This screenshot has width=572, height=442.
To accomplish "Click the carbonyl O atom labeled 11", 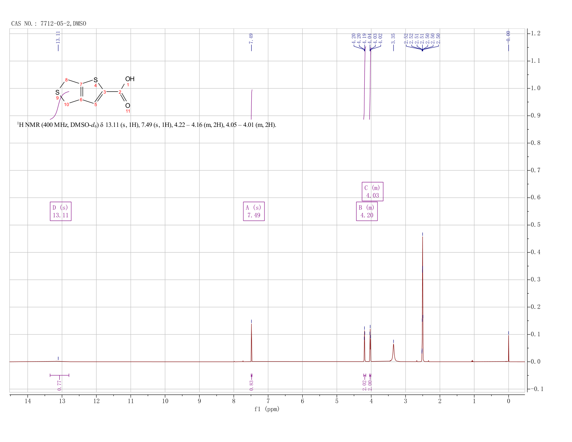I will point(128,106).
